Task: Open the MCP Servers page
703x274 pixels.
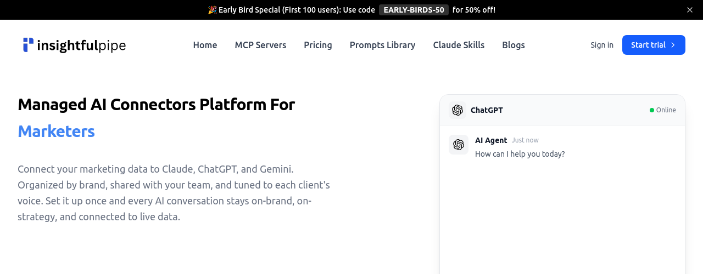Action: [x=260, y=45]
